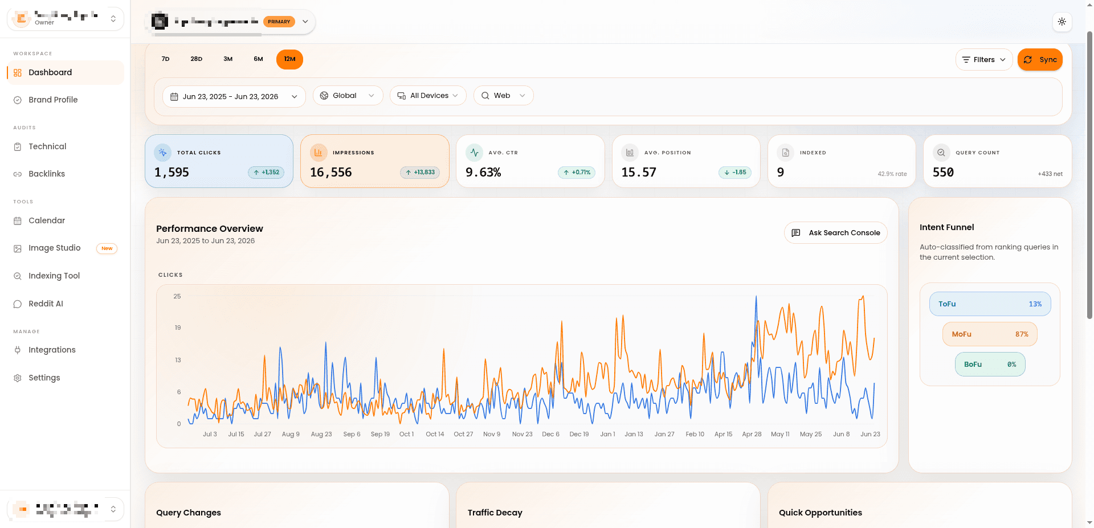Select the 12M time range
The image size is (1094, 528).
(289, 59)
